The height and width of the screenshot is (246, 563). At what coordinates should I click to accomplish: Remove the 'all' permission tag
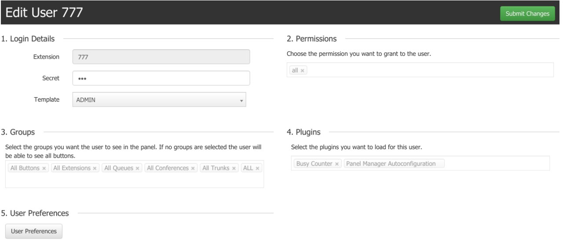tap(303, 70)
